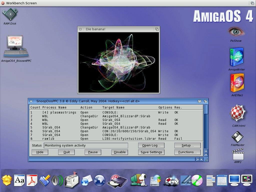
Task: Click the globe with envelope dock icon
Action: [x=86, y=180]
